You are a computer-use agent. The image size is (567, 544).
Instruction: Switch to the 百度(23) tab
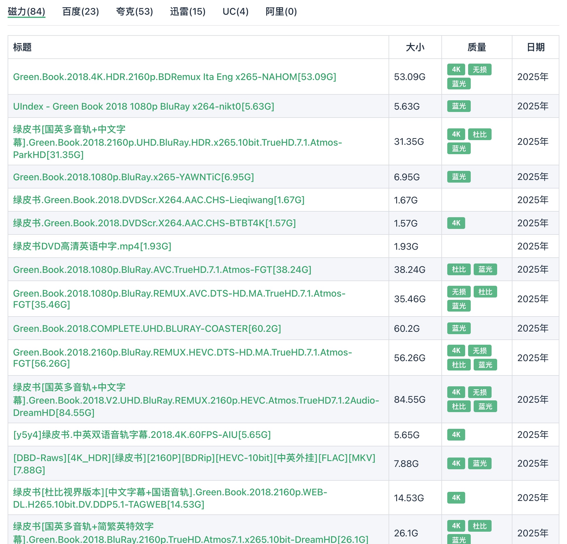tap(80, 12)
